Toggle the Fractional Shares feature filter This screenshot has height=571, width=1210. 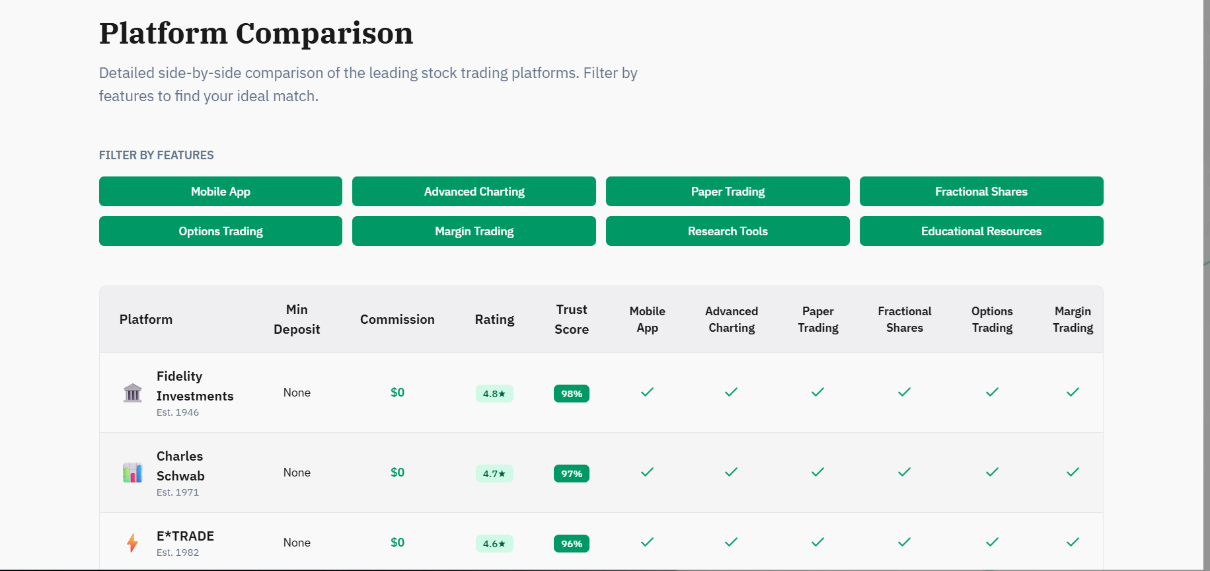(981, 191)
